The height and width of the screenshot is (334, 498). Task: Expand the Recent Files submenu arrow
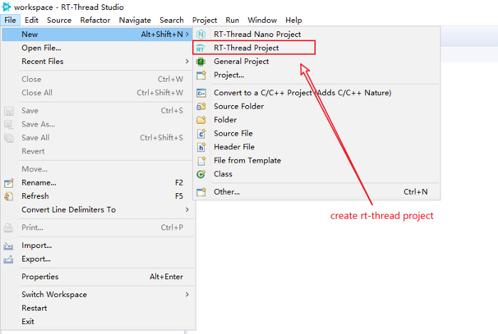tap(187, 61)
